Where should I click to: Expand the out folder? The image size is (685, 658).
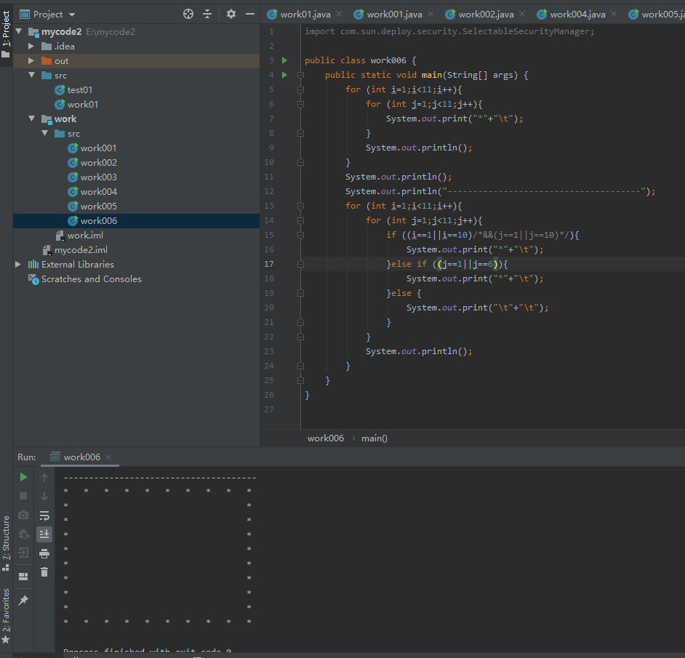point(31,61)
